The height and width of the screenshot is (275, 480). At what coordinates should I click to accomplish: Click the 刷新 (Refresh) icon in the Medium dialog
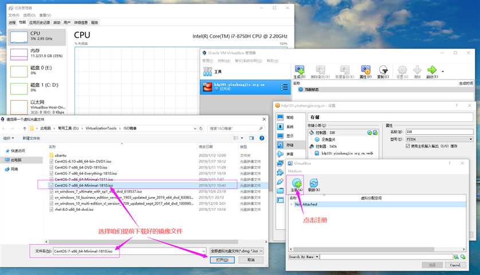pos(314,183)
